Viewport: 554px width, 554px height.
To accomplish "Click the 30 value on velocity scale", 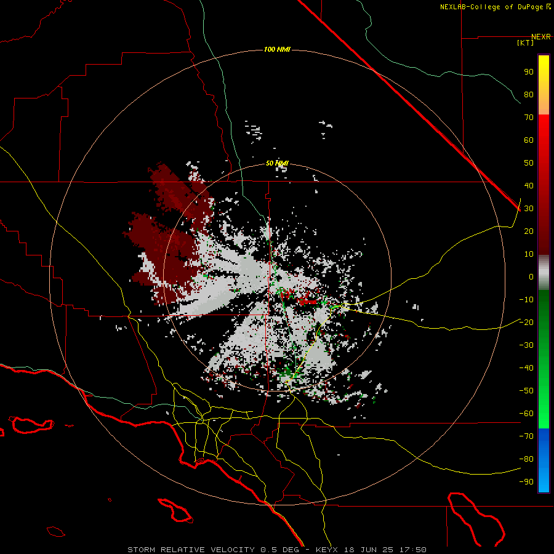I will coord(529,209).
